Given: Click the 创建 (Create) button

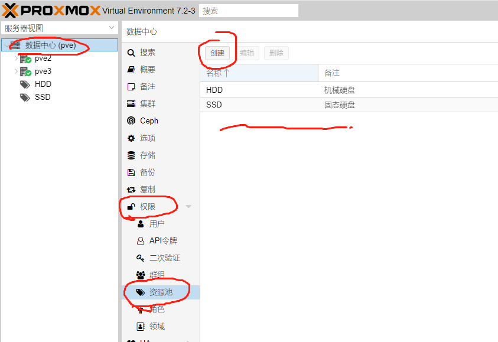Looking at the screenshot, I should click(x=217, y=53).
